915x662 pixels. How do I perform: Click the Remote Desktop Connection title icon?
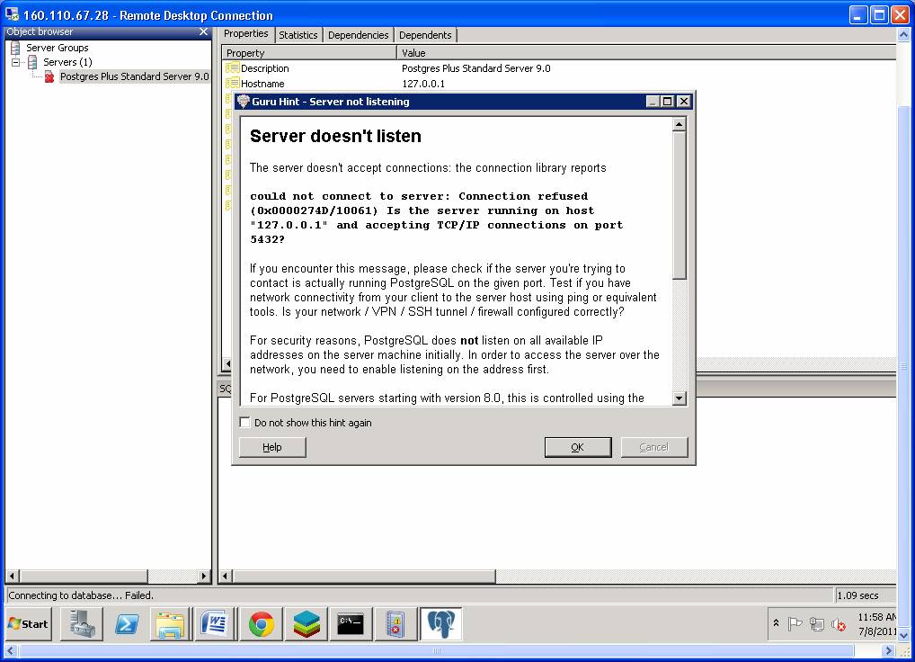[x=12, y=14]
